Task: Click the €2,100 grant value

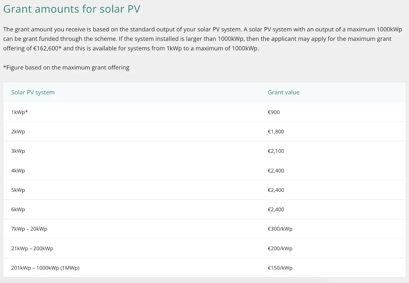Action: [276, 151]
